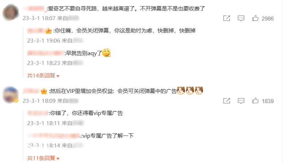The image size is (283, 164).
Task: Open the second commenter's profile avatar
Action: (11, 95)
